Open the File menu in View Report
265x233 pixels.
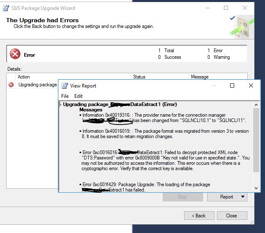tap(65, 96)
